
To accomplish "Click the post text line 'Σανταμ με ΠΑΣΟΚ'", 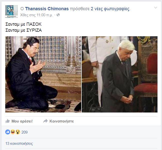I will tap(23, 24).
